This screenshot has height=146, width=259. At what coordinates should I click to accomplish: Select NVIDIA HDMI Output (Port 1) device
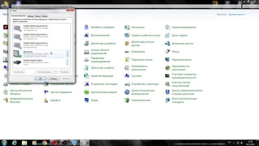pyautogui.click(x=41, y=36)
